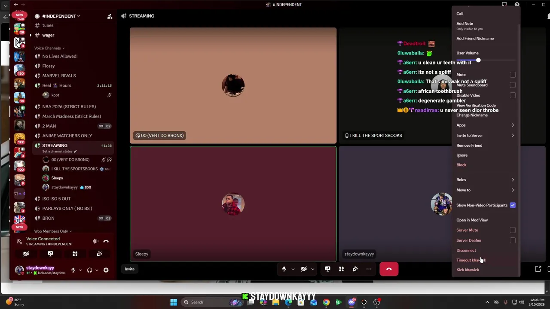Pop out the call window
Screen dimensions: 550x309
pyautogui.click(x=538, y=269)
